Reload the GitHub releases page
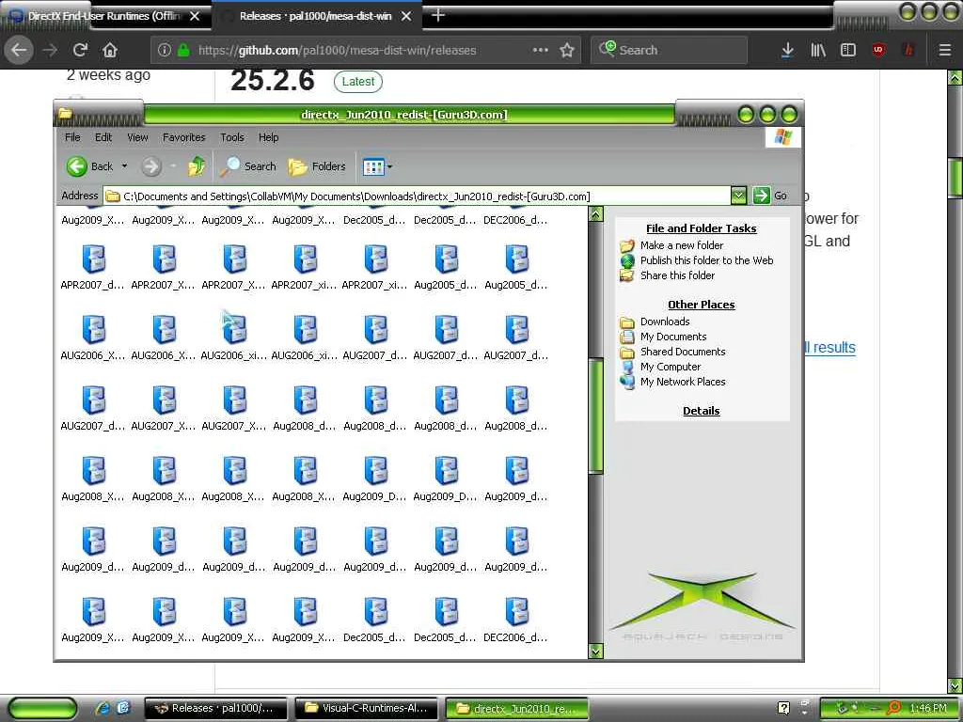This screenshot has width=963, height=722. tap(80, 50)
